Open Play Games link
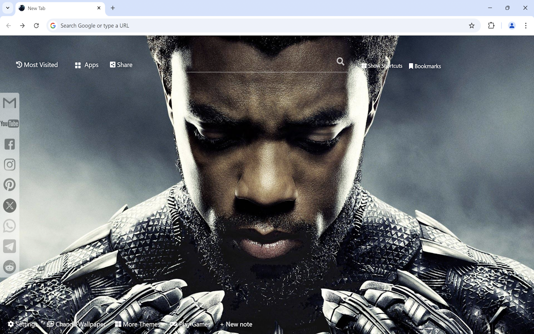Screen dimensions: 534x334 (x=190, y=324)
